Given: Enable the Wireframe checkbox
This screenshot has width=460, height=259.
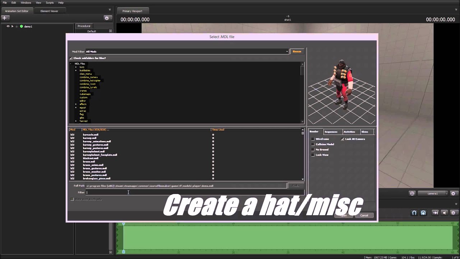Looking at the screenshot, I should [x=313, y=139].
